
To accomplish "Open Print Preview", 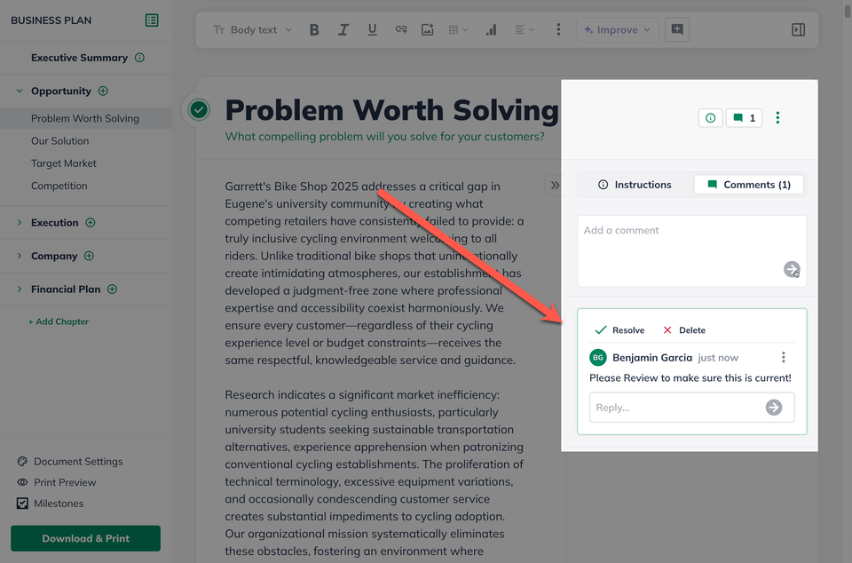I will (x=57, y=482).
